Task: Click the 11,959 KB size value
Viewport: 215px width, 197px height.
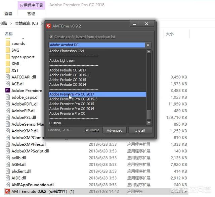Action: (178, 104)
